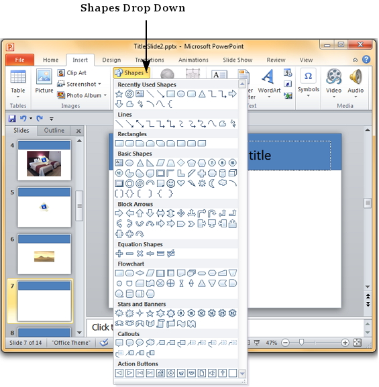Click the Undo icon

23,119
